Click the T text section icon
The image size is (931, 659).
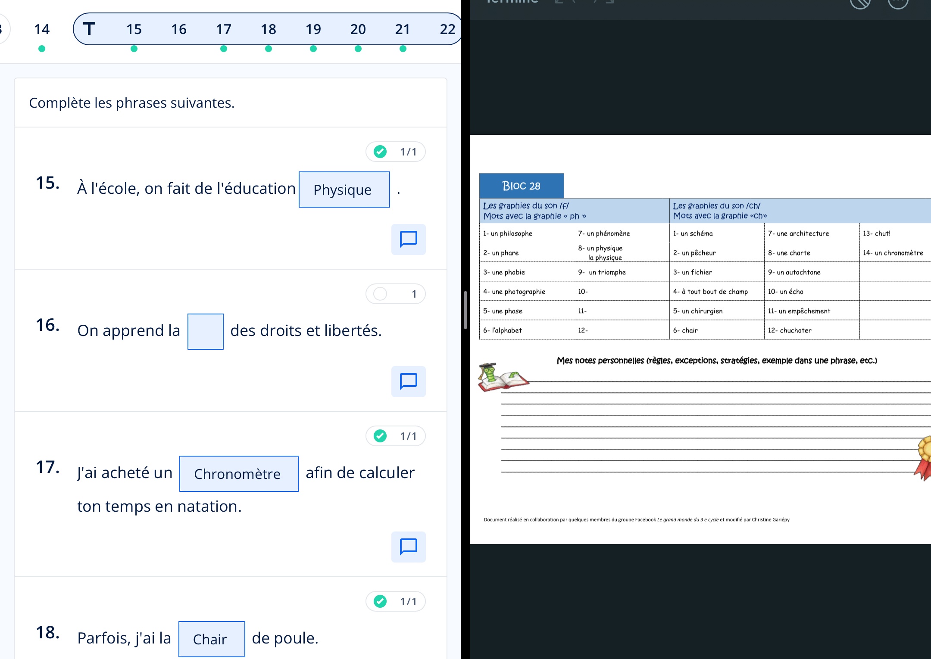click(x=89, y=29)
